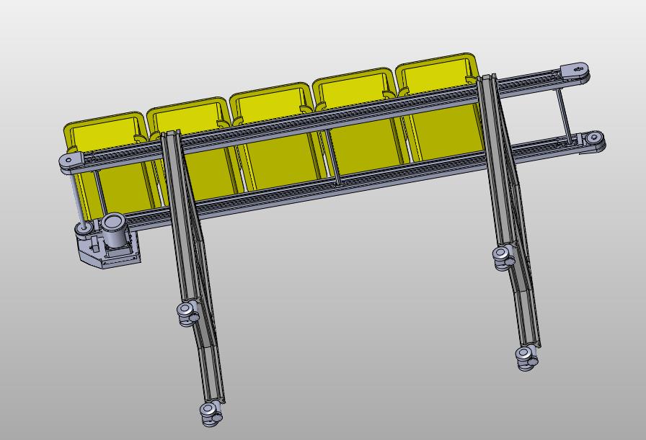Screen dimensions: 646x440
Task: Select the lower-right end pulley of conveyor
Action: pyautogui.click(x=592, y=141)
